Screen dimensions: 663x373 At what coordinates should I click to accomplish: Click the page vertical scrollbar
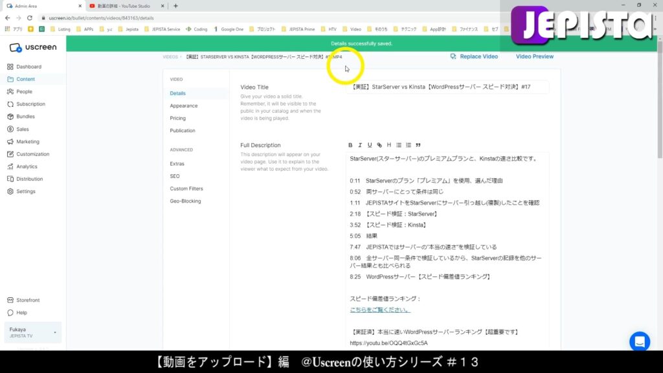[660, 98]
